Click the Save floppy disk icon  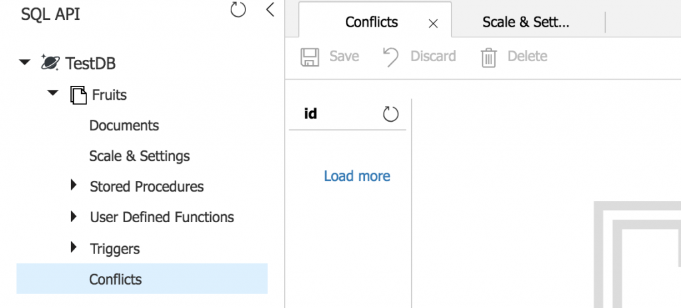[310, 57]
